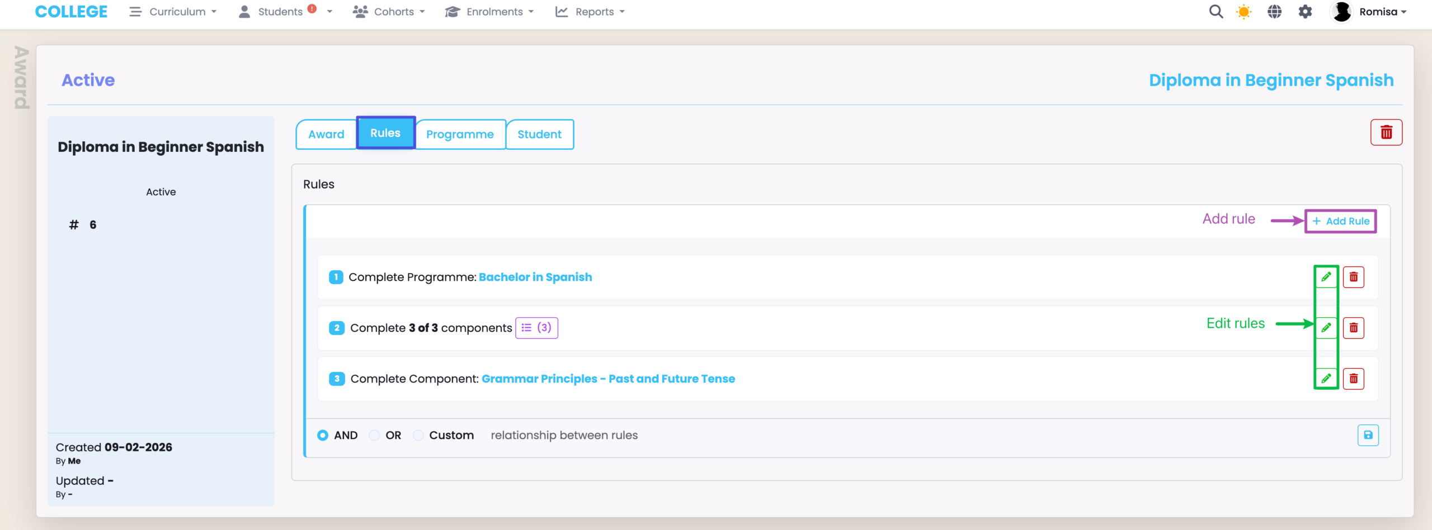Viewport: 1432px width, 530px height.
Task: Toggle the sun theme icon
Action: pyautogui.click(x=1243, y=12)
